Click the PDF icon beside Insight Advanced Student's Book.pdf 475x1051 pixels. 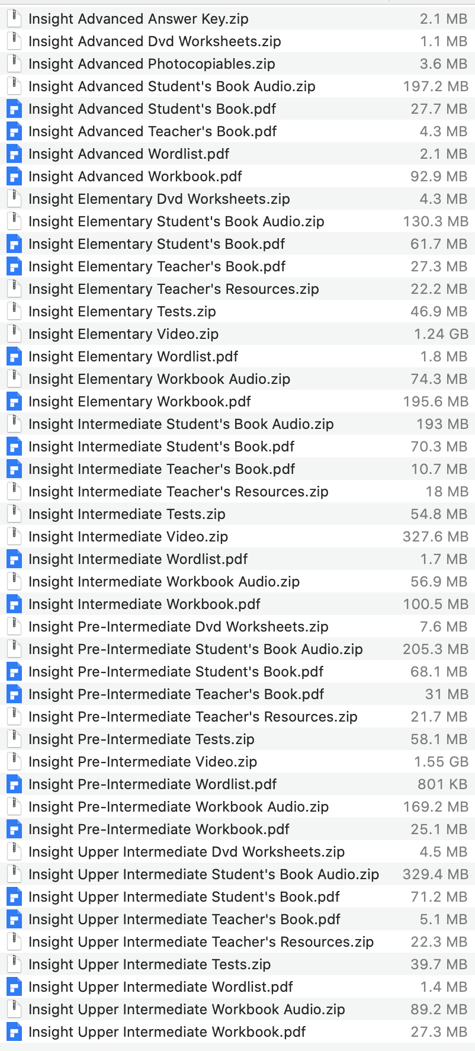(14, 109)
